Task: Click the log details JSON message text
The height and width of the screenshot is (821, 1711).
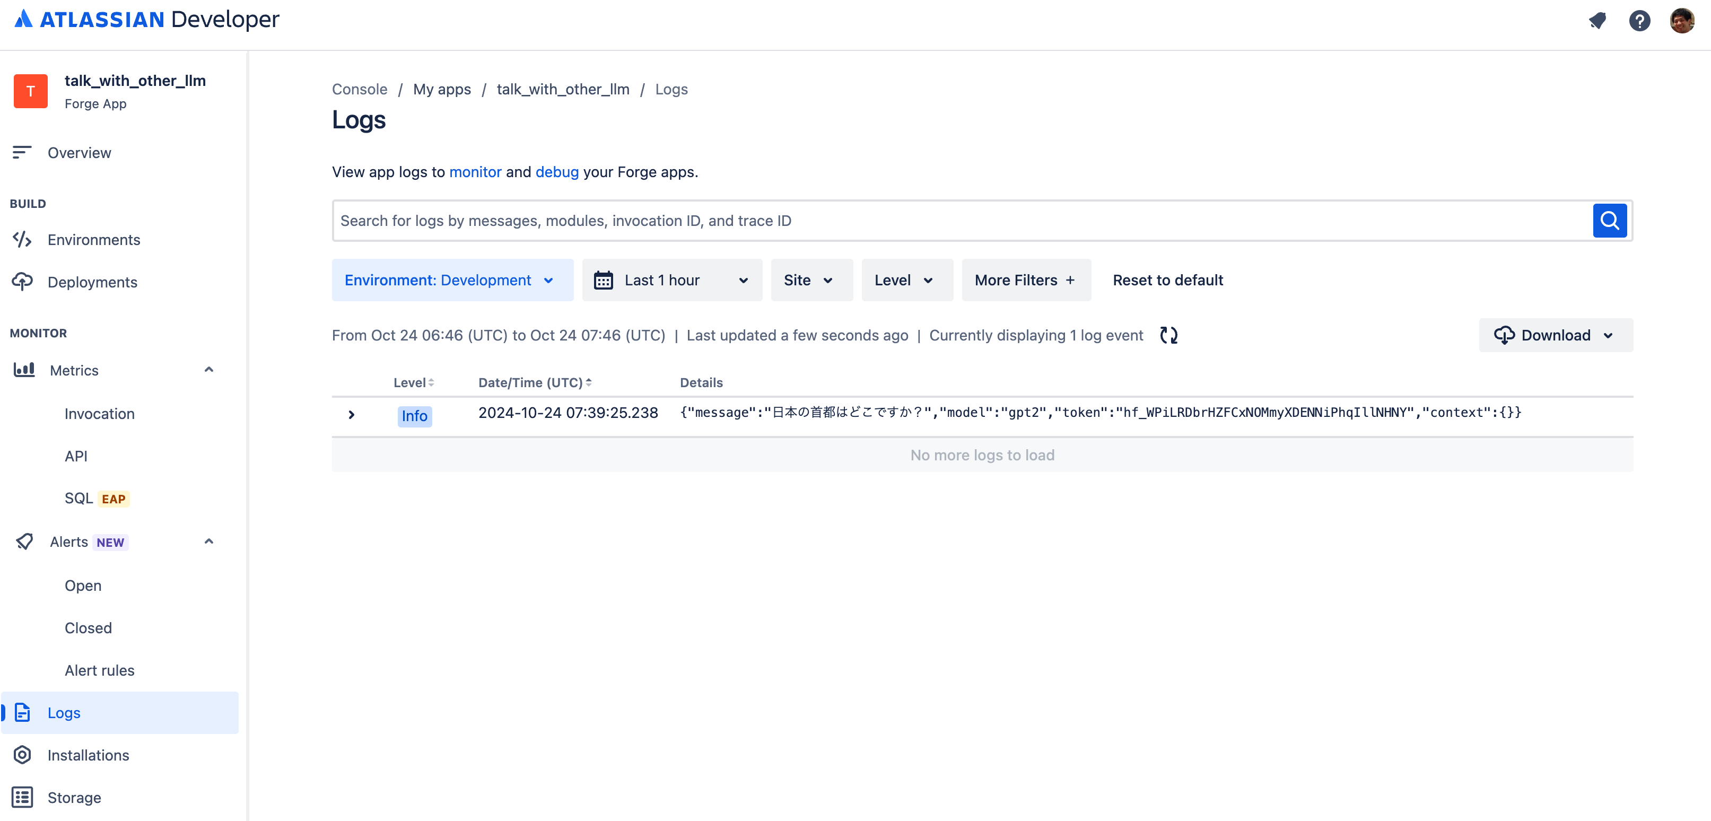Action: click(x=1101, y=413)
